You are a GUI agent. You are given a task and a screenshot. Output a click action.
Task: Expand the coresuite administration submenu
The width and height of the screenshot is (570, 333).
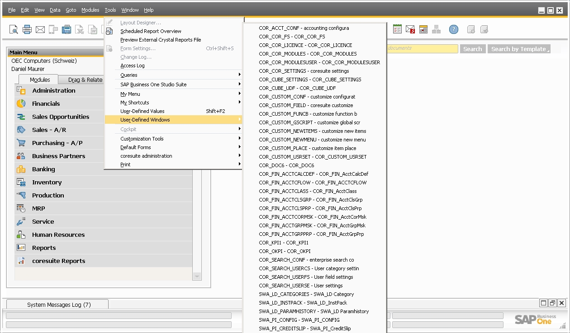[174, 156]
